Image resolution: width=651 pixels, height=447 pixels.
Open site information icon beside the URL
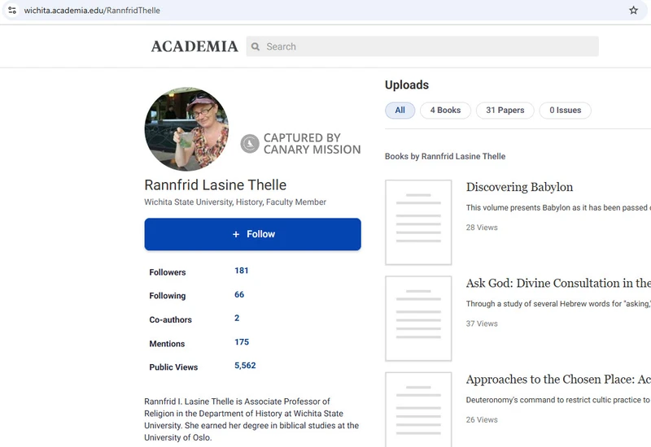click(x=12, y=11)
